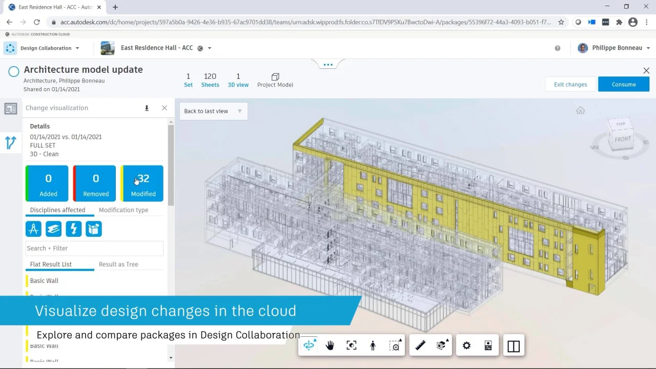
Task: Expand the Back to last view dropdown
Action: pyautogui.click(x=239, y=111)
